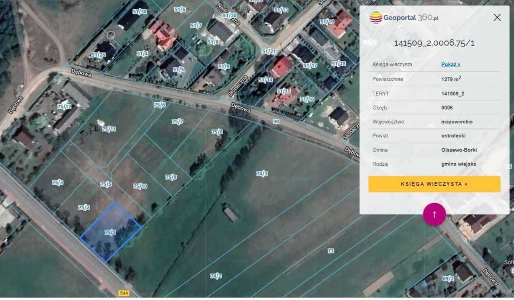Click parcel label 51/15

click(x=284, y=91)
